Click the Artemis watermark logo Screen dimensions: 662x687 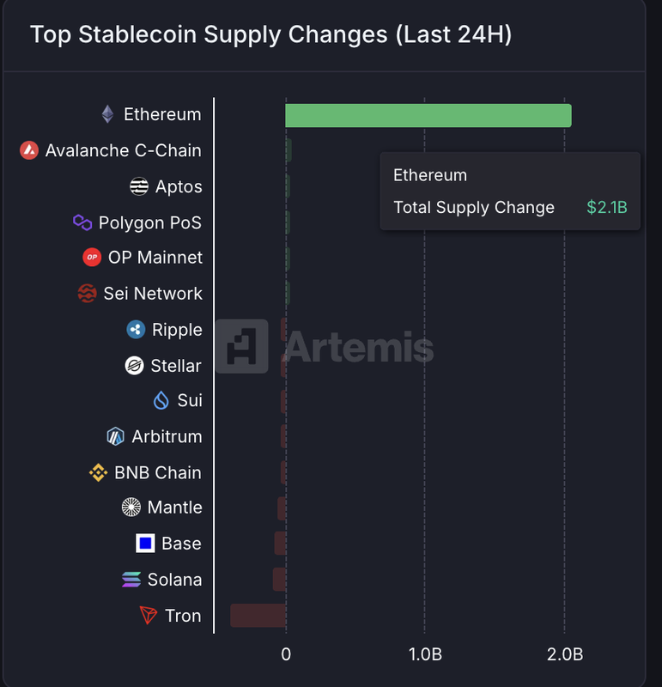[324, 346]
